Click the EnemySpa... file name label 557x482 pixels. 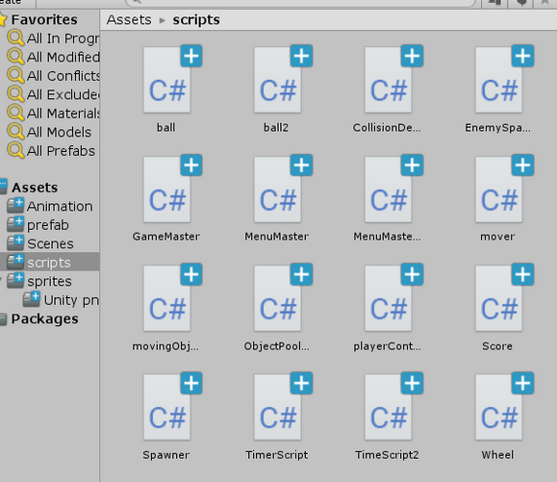pyautogui.click(x=497, y=128)
